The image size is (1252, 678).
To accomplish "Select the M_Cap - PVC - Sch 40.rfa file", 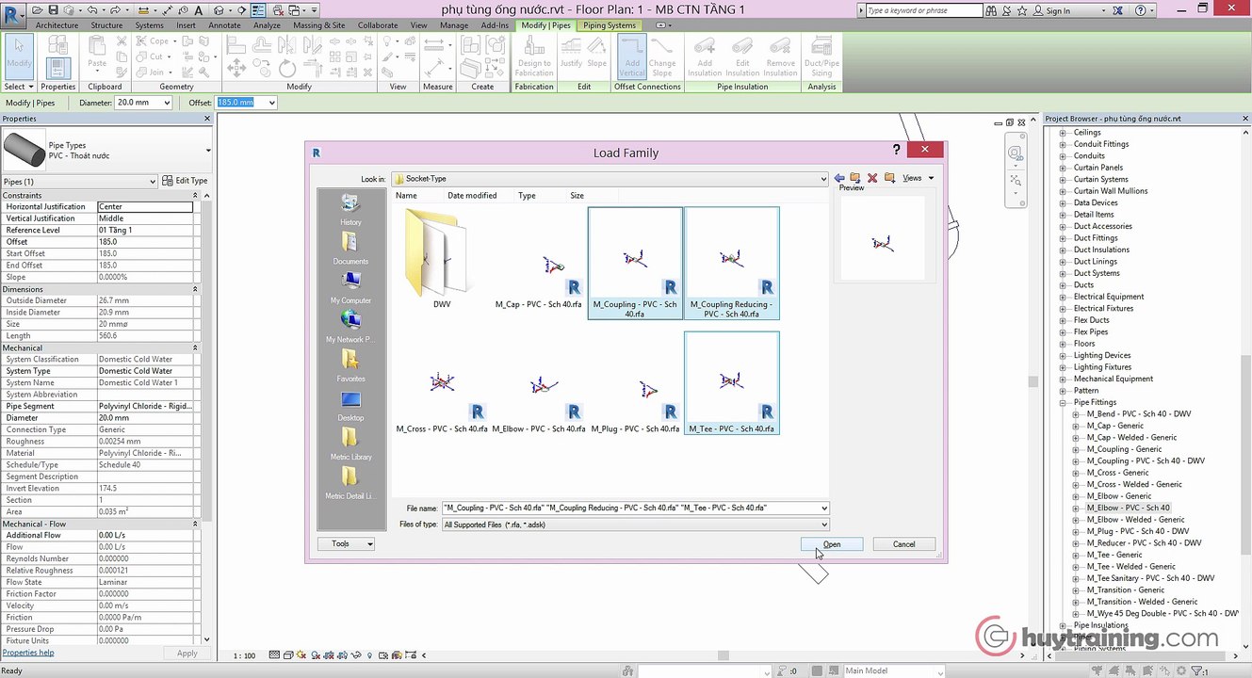I will coord(540,280).
